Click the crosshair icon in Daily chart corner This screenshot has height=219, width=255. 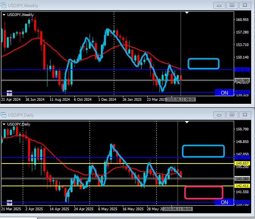click(9, 203)
